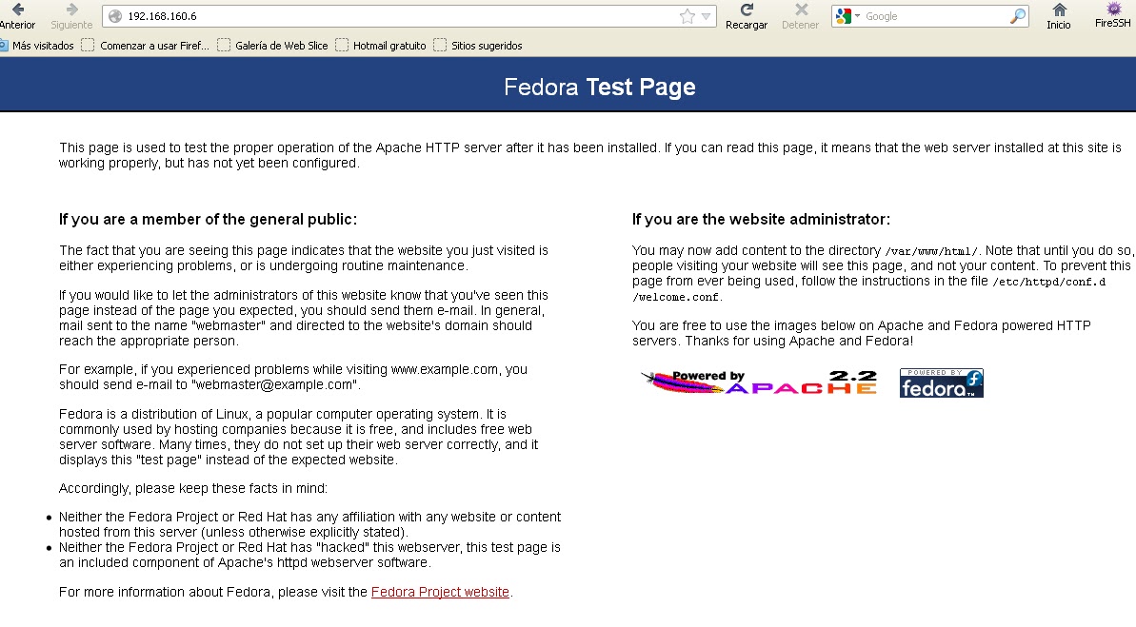Open the Más visitados bookmark folder
Viewport: 1136px width, 627px height.
point(37,46)
